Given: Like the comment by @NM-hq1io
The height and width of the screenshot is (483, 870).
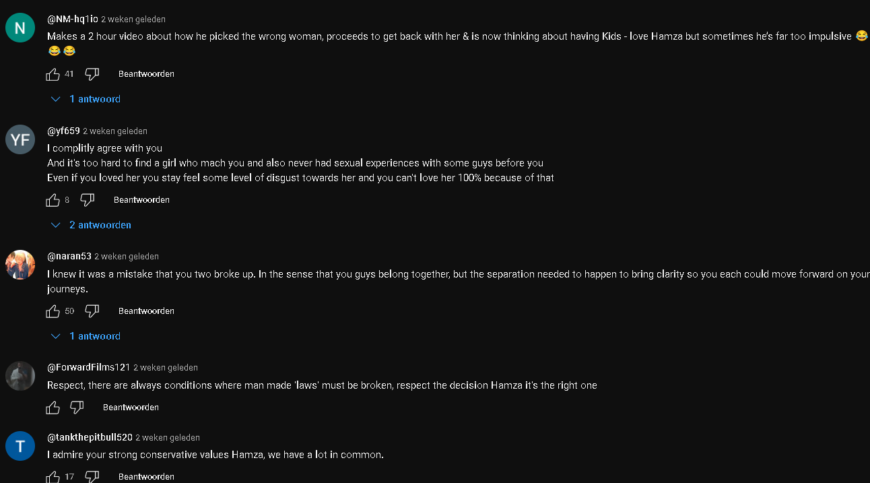Looking at the screenshot, I should pyautogui.click(x=53, y=74).
